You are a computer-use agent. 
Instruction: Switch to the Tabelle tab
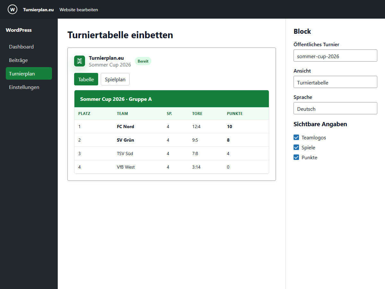[x=86, y=79]
